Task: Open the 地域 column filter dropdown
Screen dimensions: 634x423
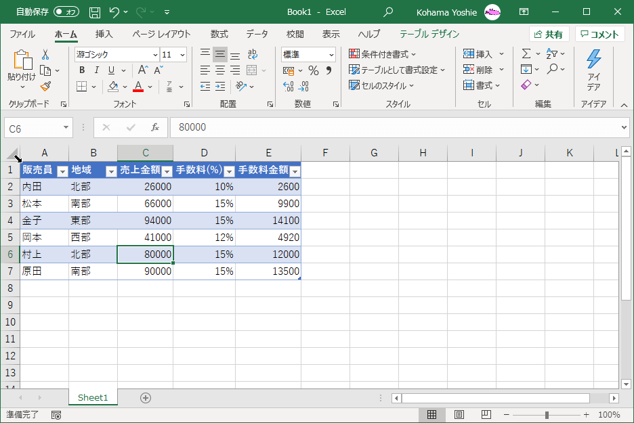Action: pos(111,172)
